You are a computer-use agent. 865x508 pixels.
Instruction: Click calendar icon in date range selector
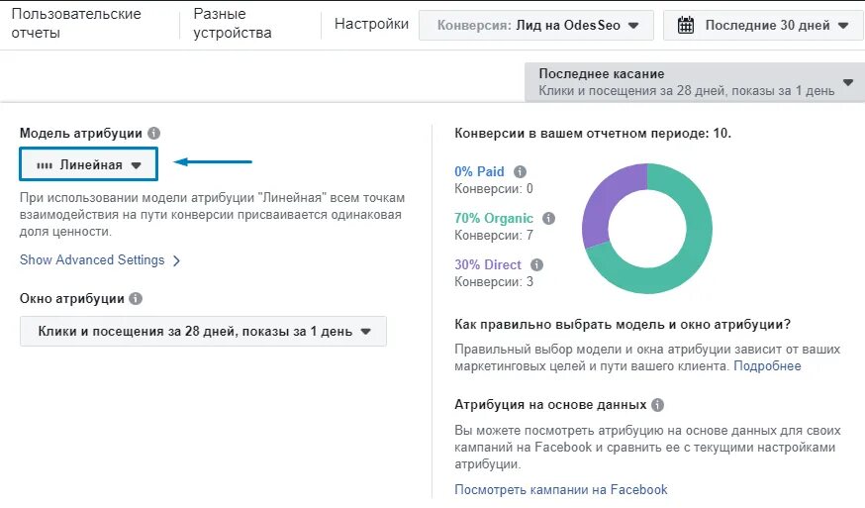click(686, 25)
